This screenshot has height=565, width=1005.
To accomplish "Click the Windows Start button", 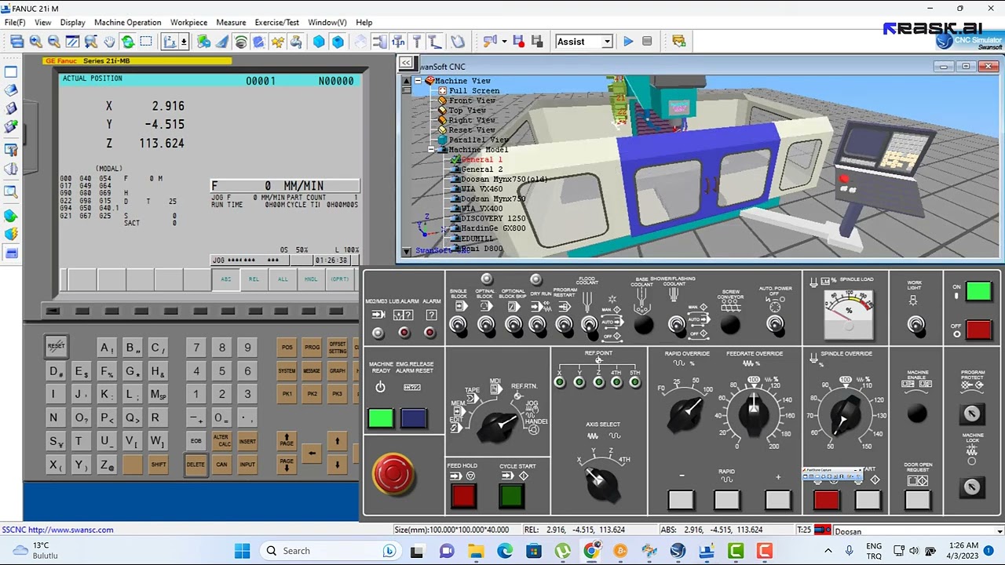I will pyautogui.click(x=242, y=551).
